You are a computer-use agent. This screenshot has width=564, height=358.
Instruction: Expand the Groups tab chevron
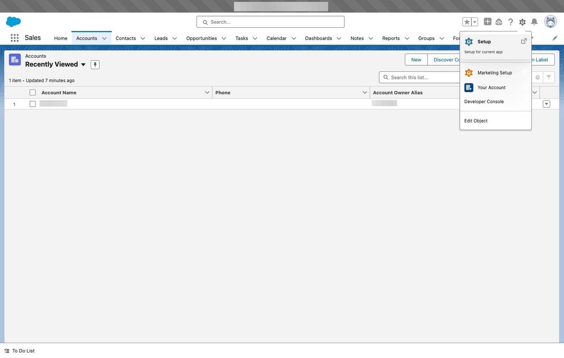pyautogui.click(x=442, y=38)
